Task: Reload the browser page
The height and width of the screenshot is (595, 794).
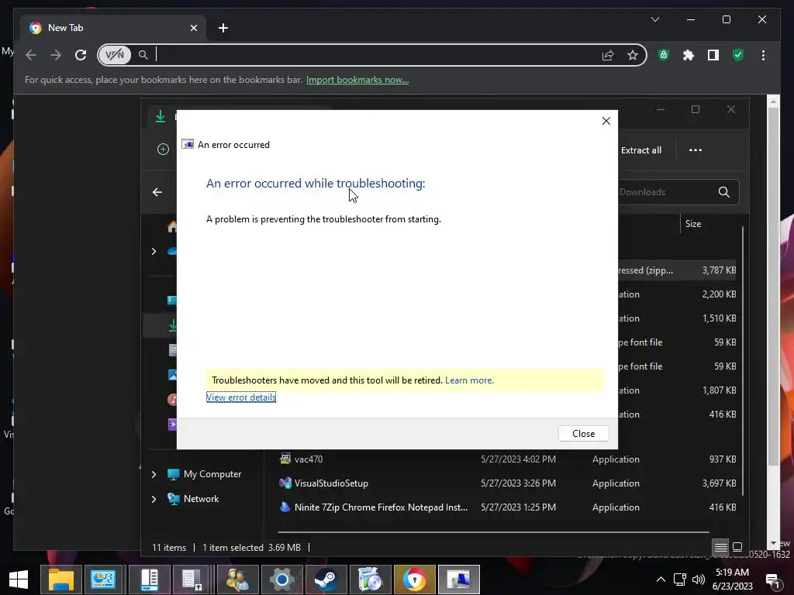Action: pos(81,55)
